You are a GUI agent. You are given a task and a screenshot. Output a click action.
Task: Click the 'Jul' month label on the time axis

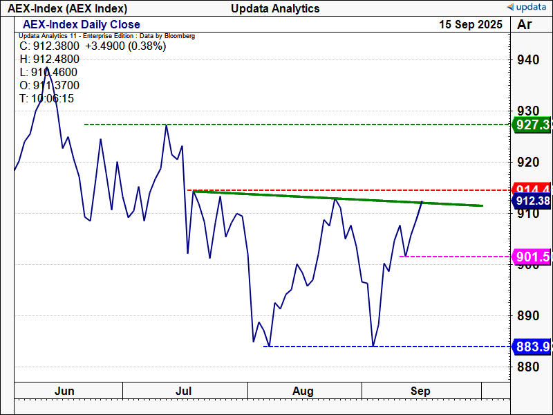(x=184, y=391)
